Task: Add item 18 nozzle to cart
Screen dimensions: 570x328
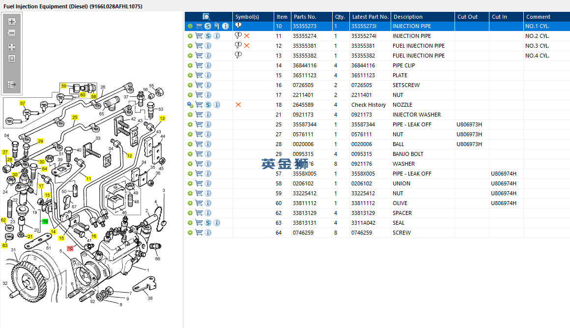Action: pyautogui.click(x=199, y=105)
